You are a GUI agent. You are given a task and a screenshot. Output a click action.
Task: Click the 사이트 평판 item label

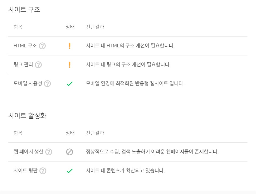click(25, 171)
